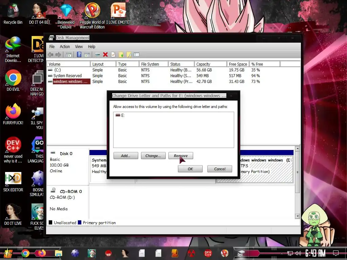Screen dimensions: 347x260
Task: Click the Chrome icon on the taskbar
Action: (25, 253)
